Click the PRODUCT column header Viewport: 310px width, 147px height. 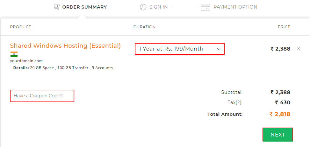click(20, 27)
